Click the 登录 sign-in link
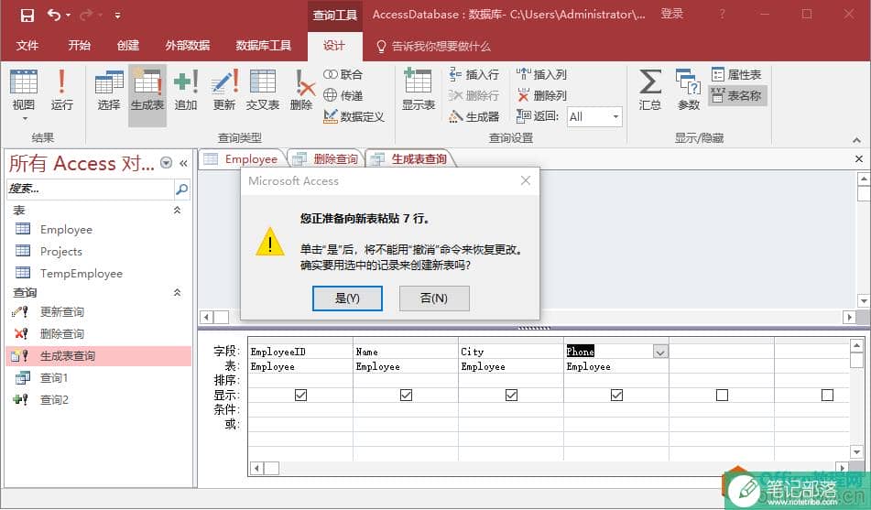871x510 pixels. [671, 14]
